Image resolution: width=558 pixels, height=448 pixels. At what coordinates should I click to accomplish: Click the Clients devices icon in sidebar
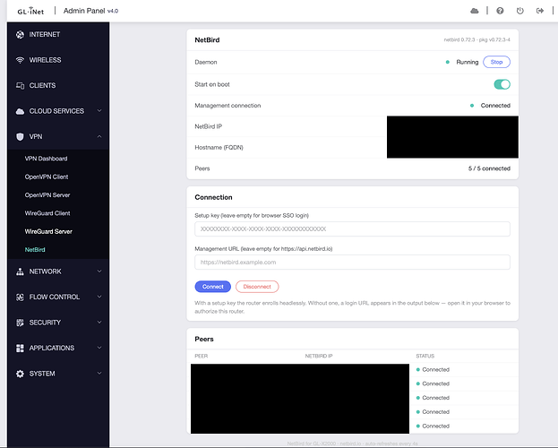click(20, 85)
